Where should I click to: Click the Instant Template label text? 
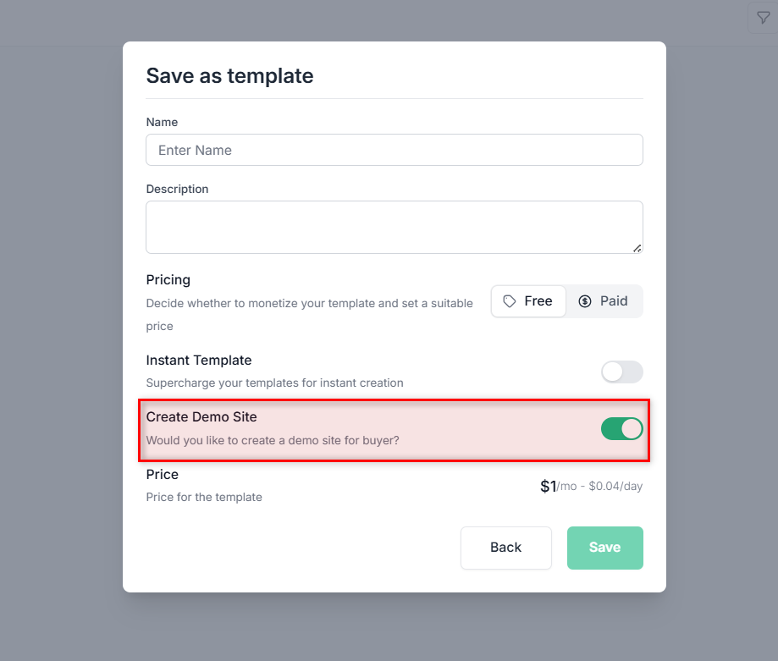(198, 360)
